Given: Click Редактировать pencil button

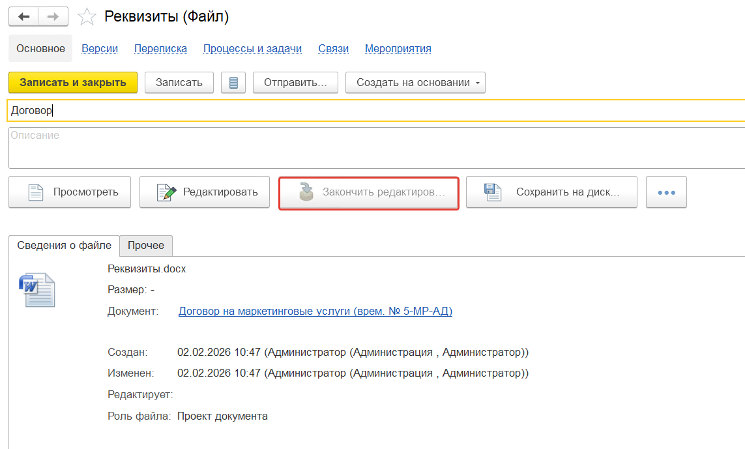Looking at the screenshot, I should tap(205, 192).
